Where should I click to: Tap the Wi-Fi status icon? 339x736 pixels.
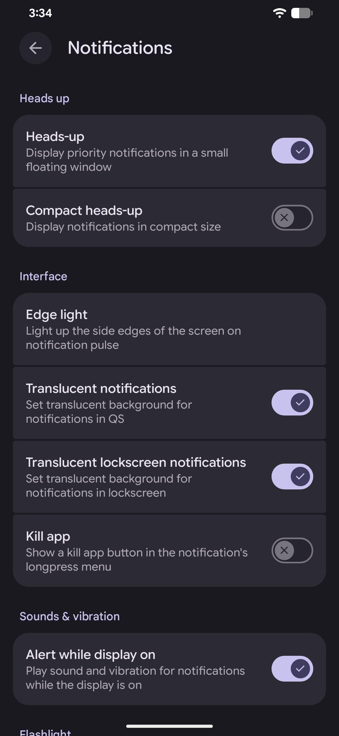pos(279,13)
